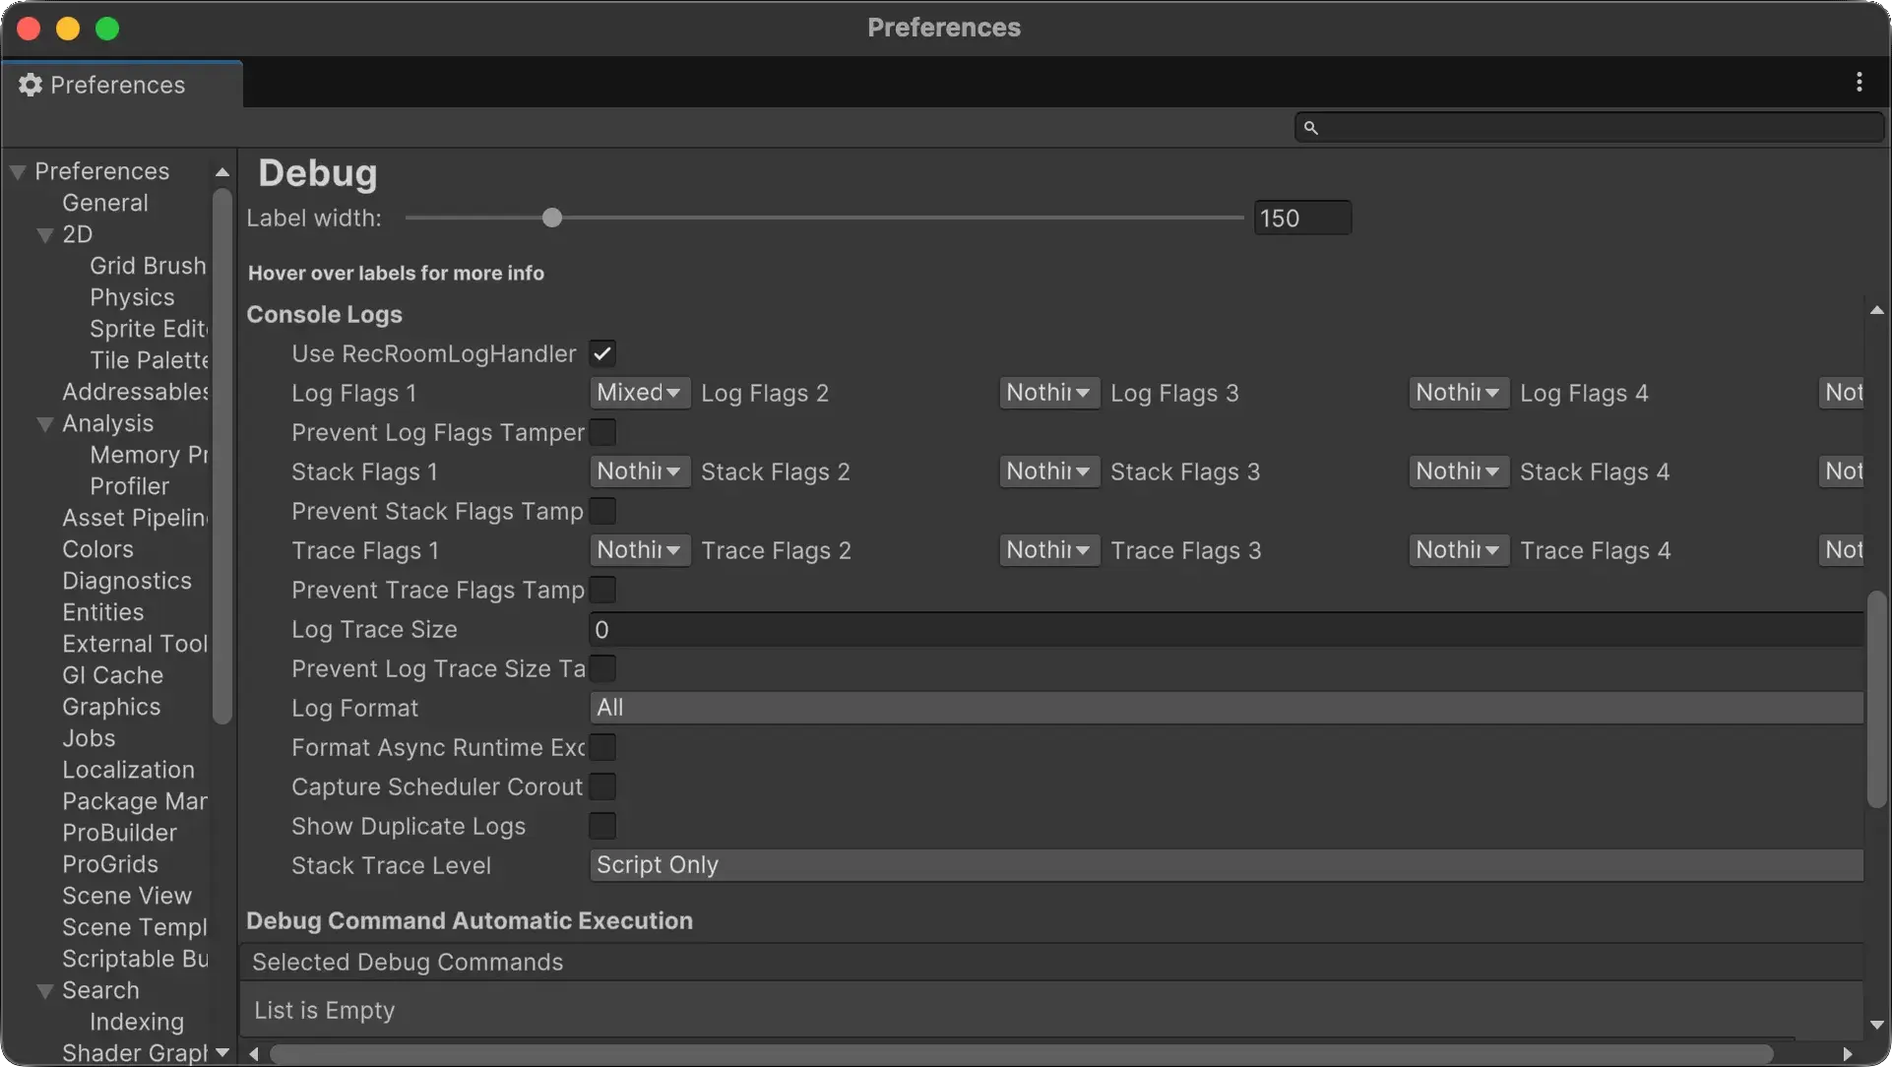
Task: Open the Stack Flags 3 dropdown
Action: point(1458,471)
